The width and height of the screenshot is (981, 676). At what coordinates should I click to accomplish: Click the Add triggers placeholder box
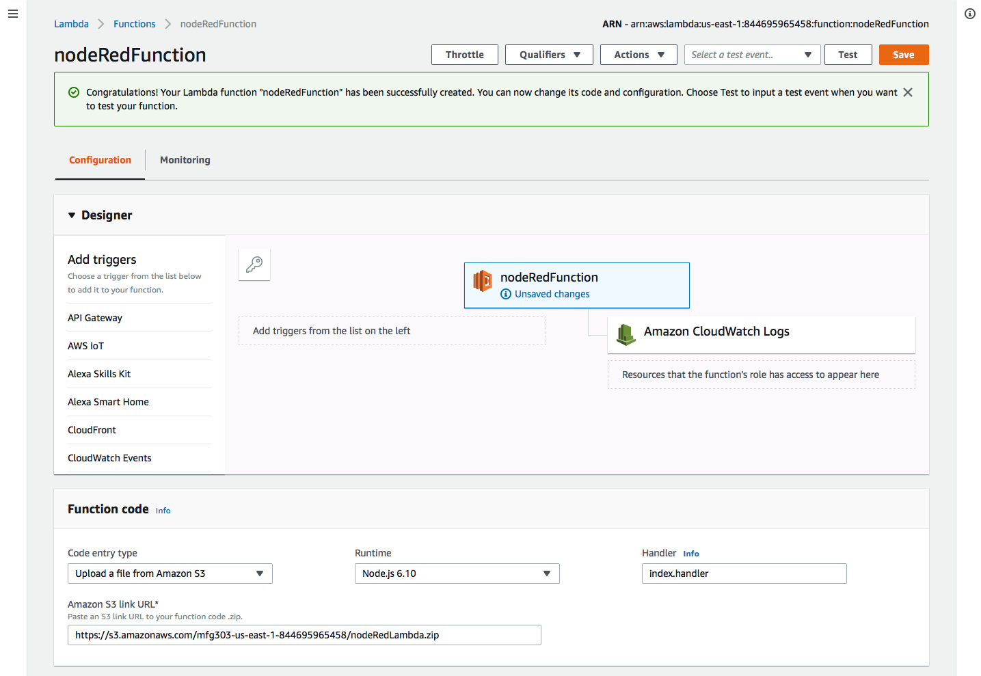pyautogui.click(x=392, y=331)
